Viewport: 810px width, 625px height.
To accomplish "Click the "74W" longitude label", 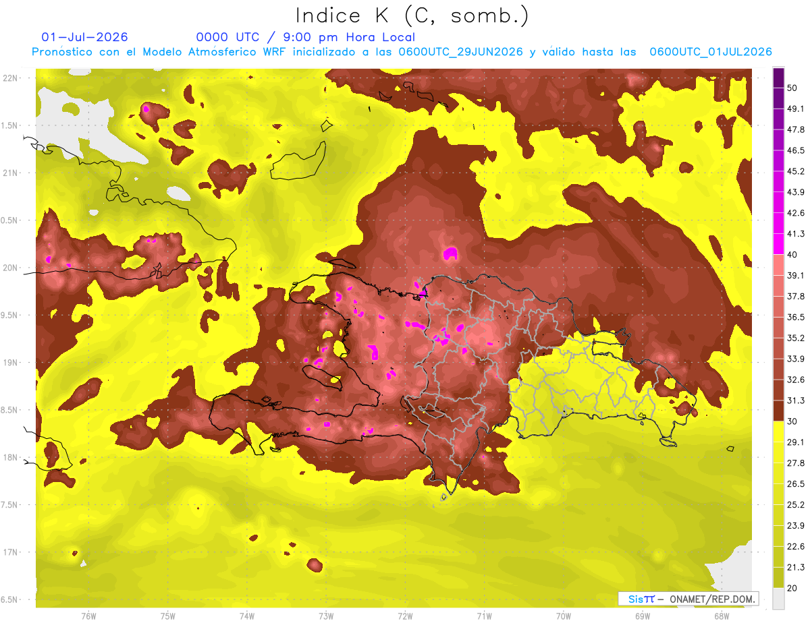I will coord(246,616).
